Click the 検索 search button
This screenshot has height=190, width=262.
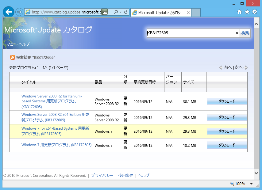click(245, 33)
